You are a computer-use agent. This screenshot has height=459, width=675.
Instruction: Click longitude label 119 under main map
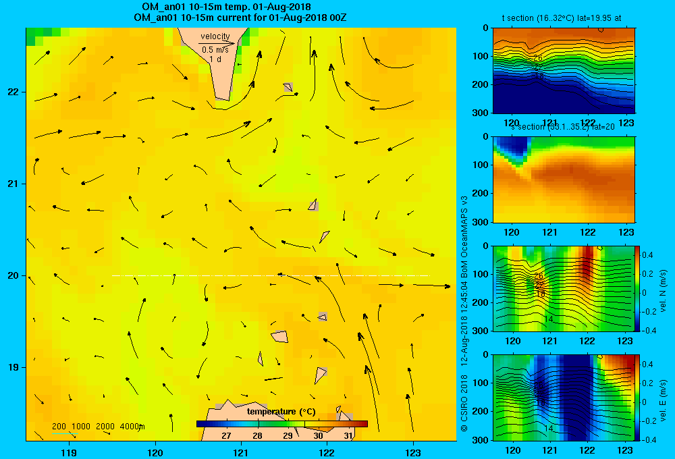pyautogui.click(x=69, y=452)
